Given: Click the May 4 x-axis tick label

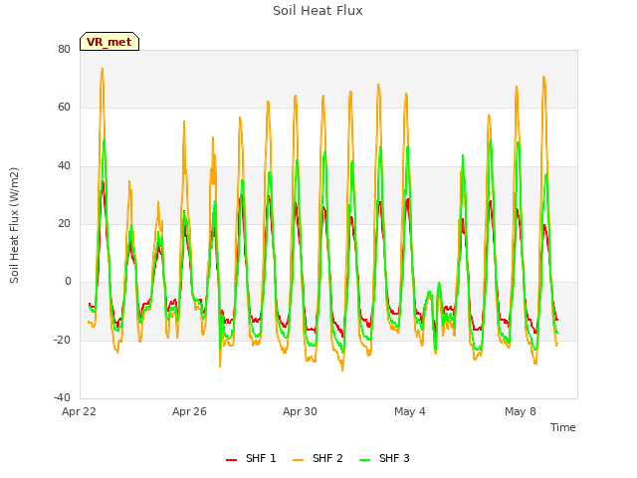Looking at the screenshot, I should click(410, 411).
